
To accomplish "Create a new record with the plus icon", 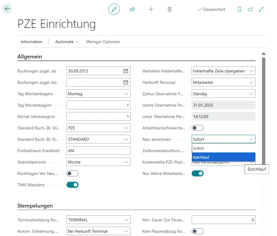I will (x=151, y=9).
